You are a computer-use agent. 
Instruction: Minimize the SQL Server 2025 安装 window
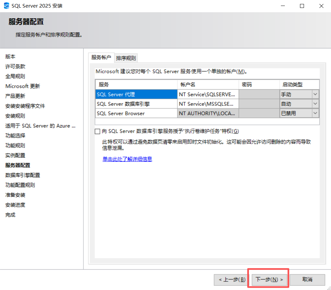[x=283, y=6]
